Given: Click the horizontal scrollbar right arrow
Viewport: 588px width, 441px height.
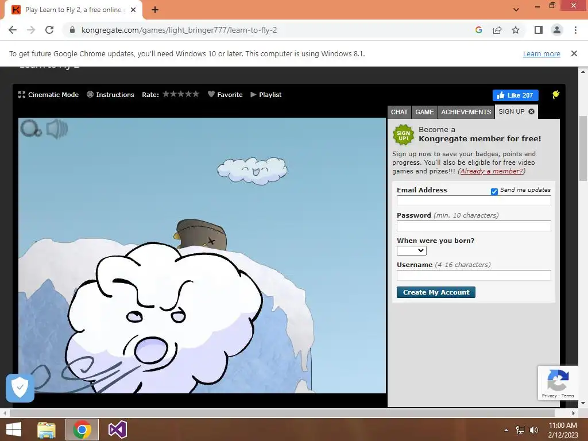Looking at the screenshot, I should click(x=574, y=413).
